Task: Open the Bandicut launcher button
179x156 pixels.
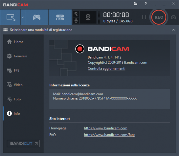Action: click(x=23, y=143)
